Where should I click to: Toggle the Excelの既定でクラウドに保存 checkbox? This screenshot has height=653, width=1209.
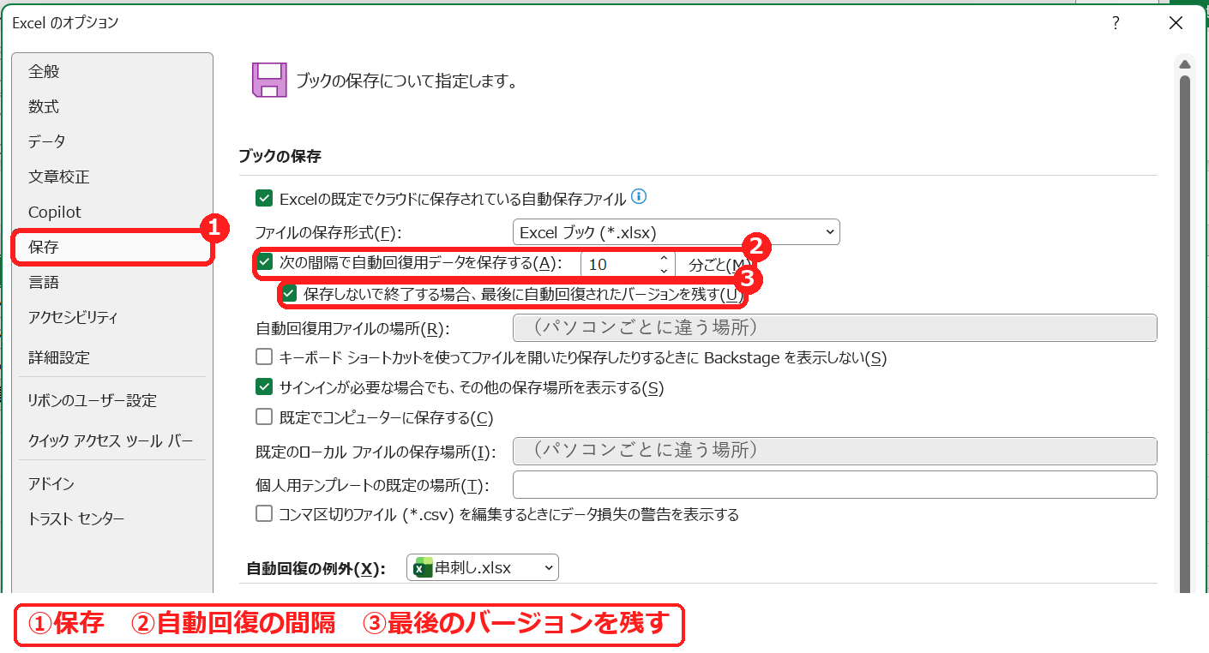tap(264, 199)
